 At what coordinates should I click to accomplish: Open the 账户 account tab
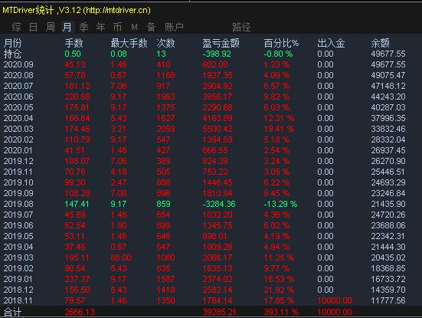174,27
